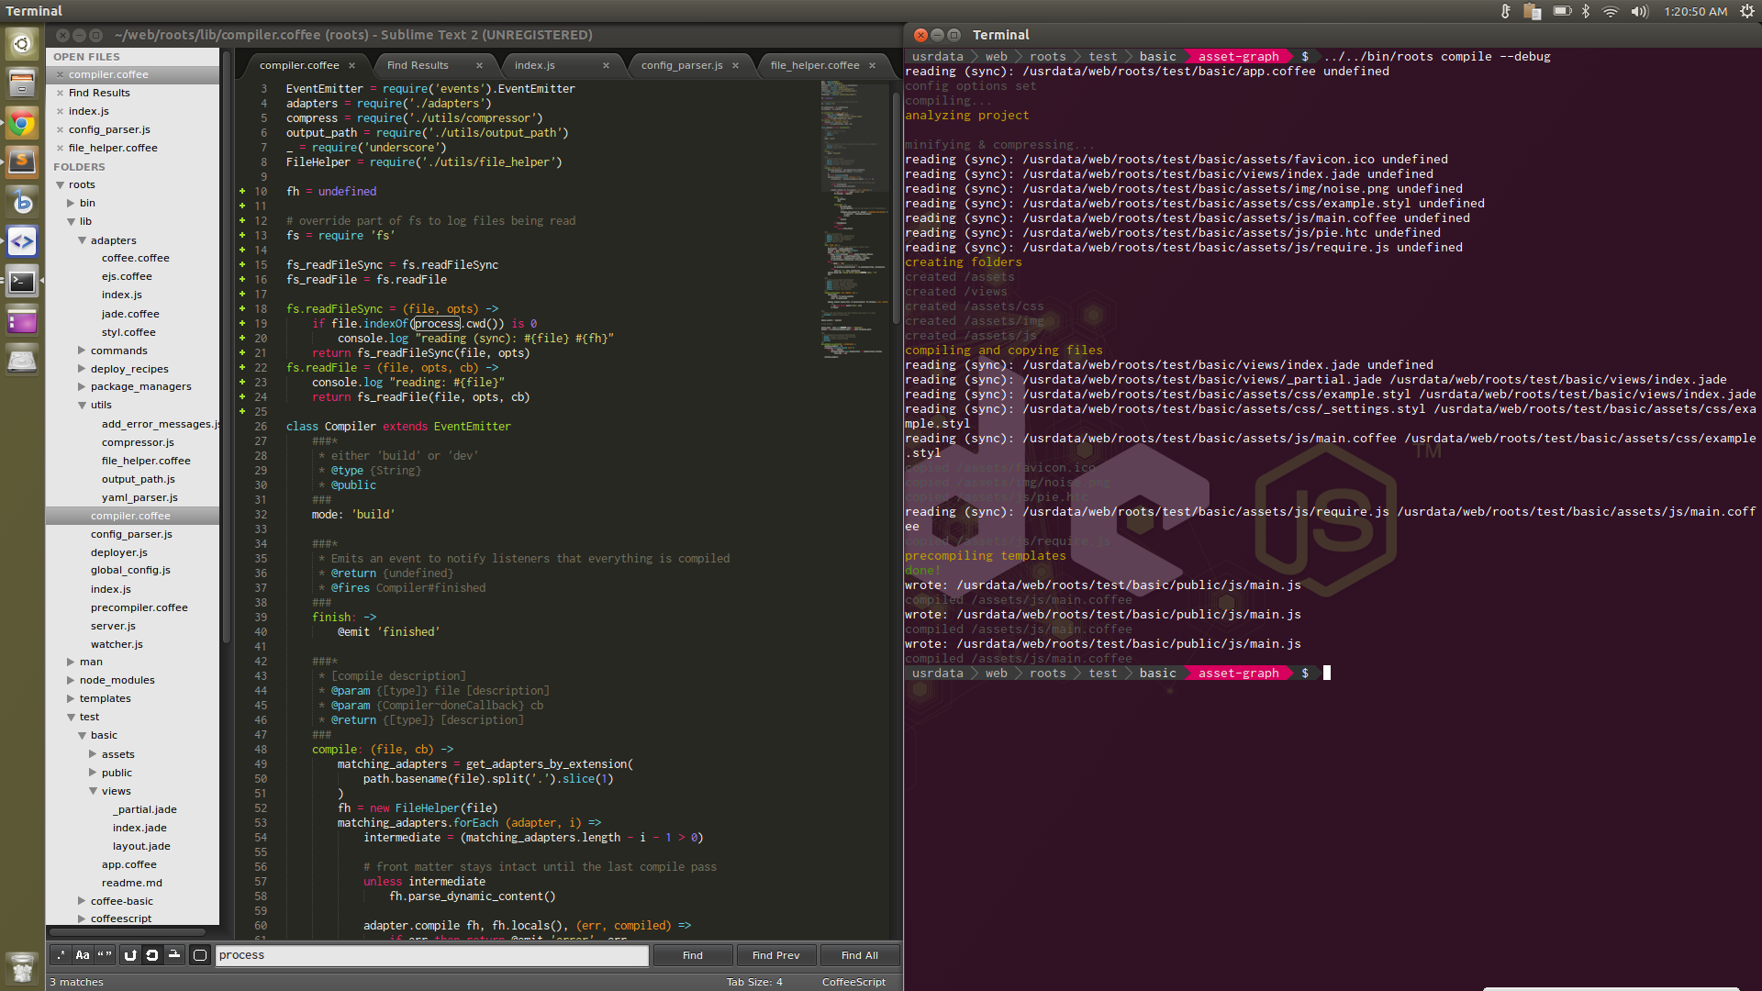This screenshot has height=991, width=1762.
Task: Toggle regular expression search in find bar
Action: 61,955
